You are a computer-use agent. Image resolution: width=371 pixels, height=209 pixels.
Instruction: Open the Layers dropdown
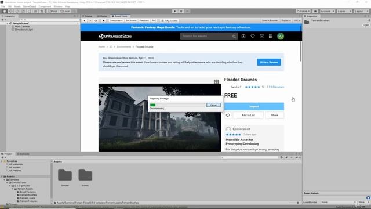tap(344, 11)
